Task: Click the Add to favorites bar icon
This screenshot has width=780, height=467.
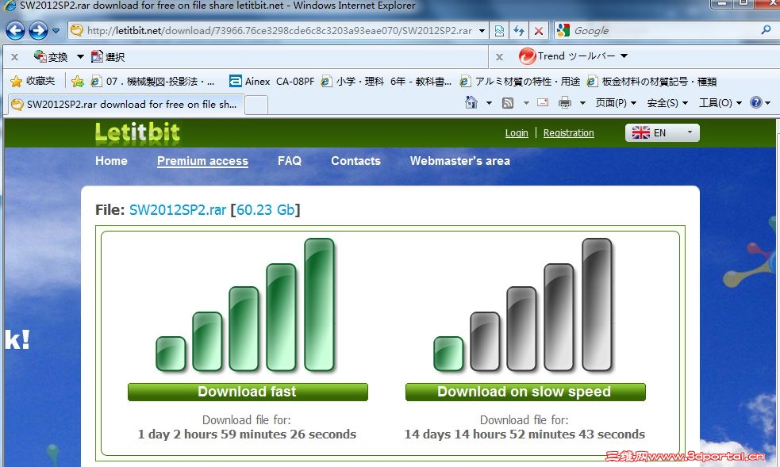Action: point(78,81)
